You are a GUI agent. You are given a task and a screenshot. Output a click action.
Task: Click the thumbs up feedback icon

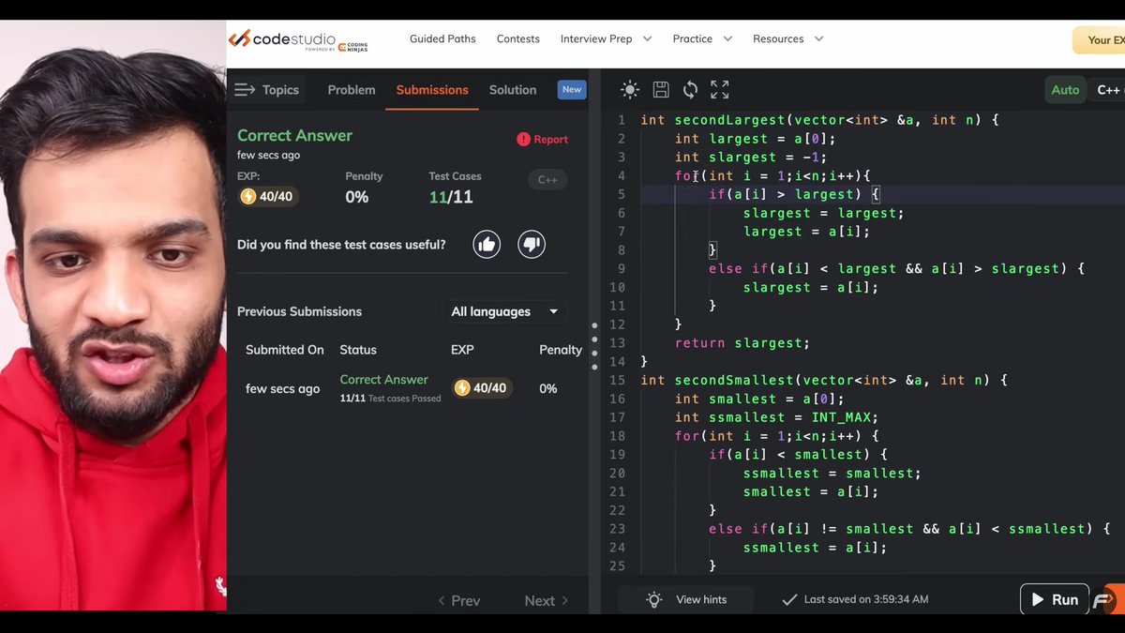[x=487, y=245]
